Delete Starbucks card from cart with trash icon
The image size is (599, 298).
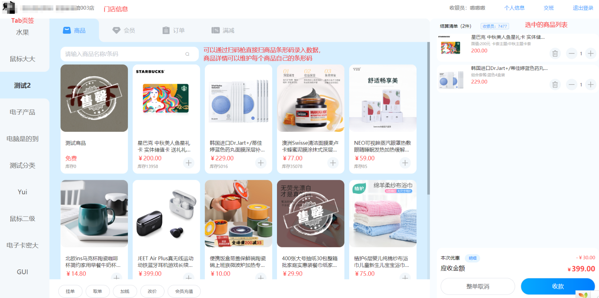pos(555,53)
